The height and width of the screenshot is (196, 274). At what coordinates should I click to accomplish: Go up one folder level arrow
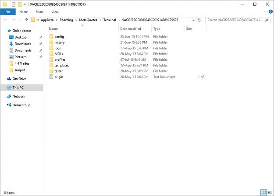click(26, 20)
